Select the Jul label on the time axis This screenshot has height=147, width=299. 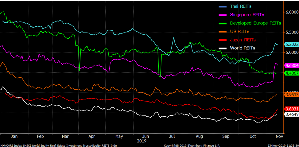(x=172, y=136)
